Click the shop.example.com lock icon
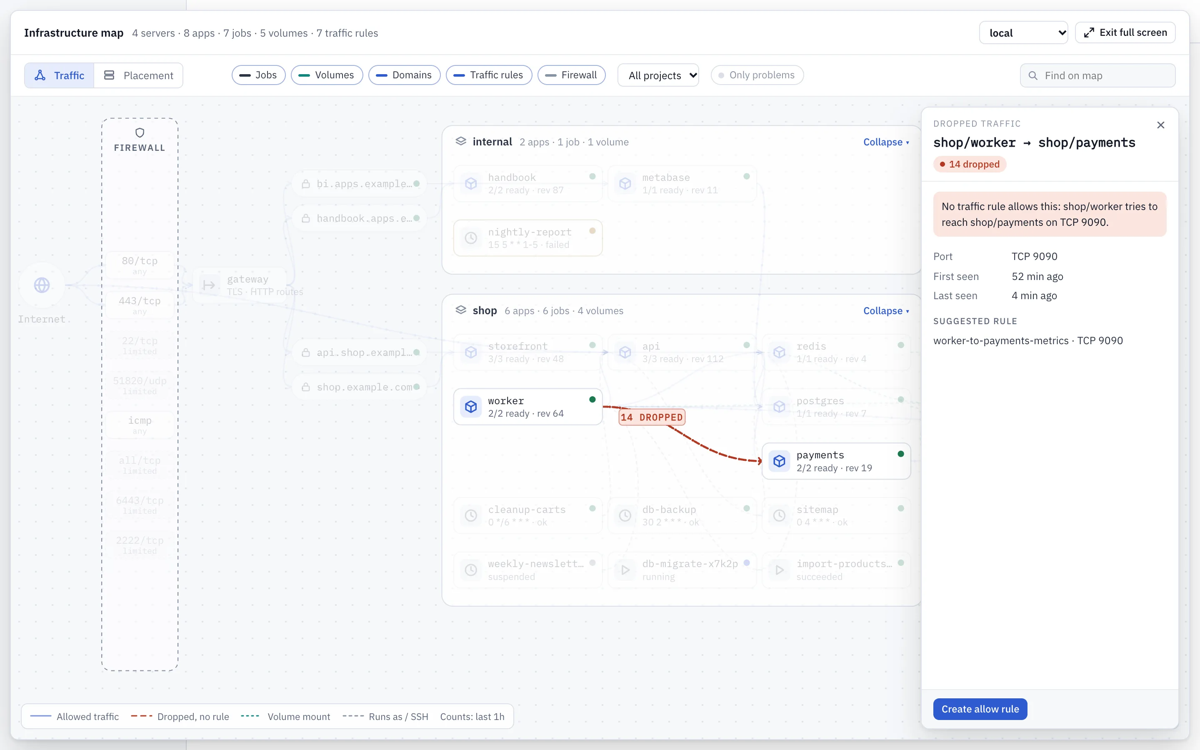This screenshot has height=750, width=1200. pos(306,387)
